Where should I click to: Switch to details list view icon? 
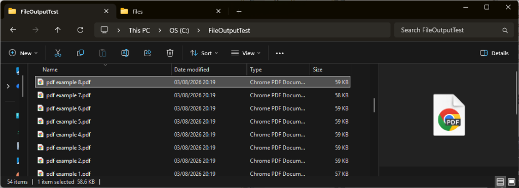[500, 182]
